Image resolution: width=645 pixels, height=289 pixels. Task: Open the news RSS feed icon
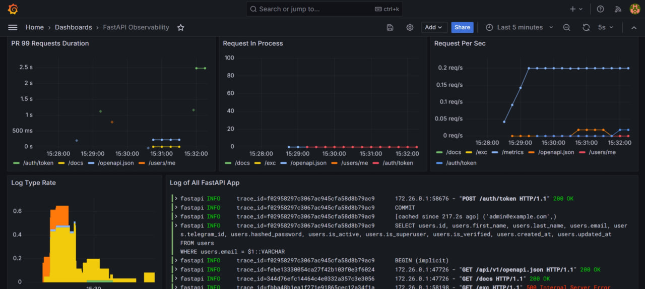pyautogui.click(x=618, y=9)
